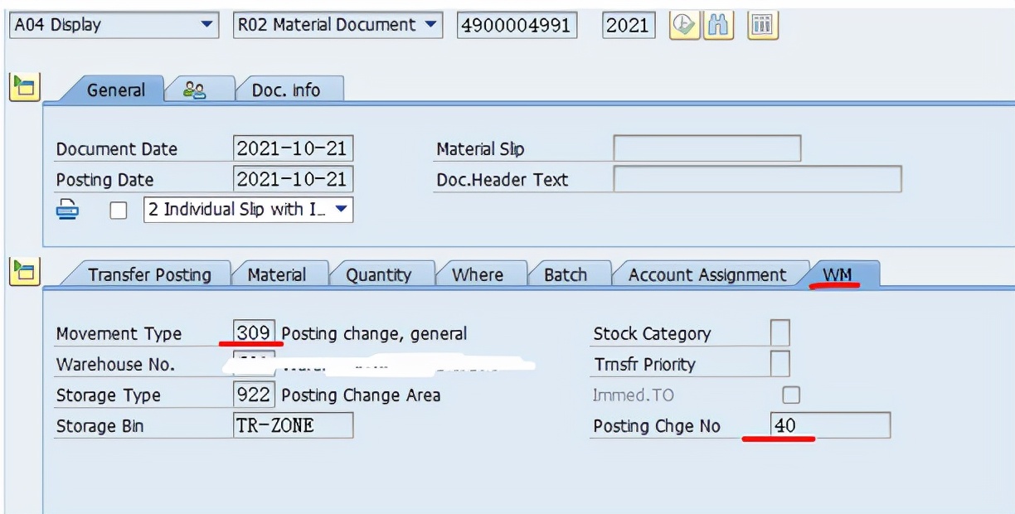Click the printer icon below Posting Date
The image size is (1015, 514).
click(67, 209)
